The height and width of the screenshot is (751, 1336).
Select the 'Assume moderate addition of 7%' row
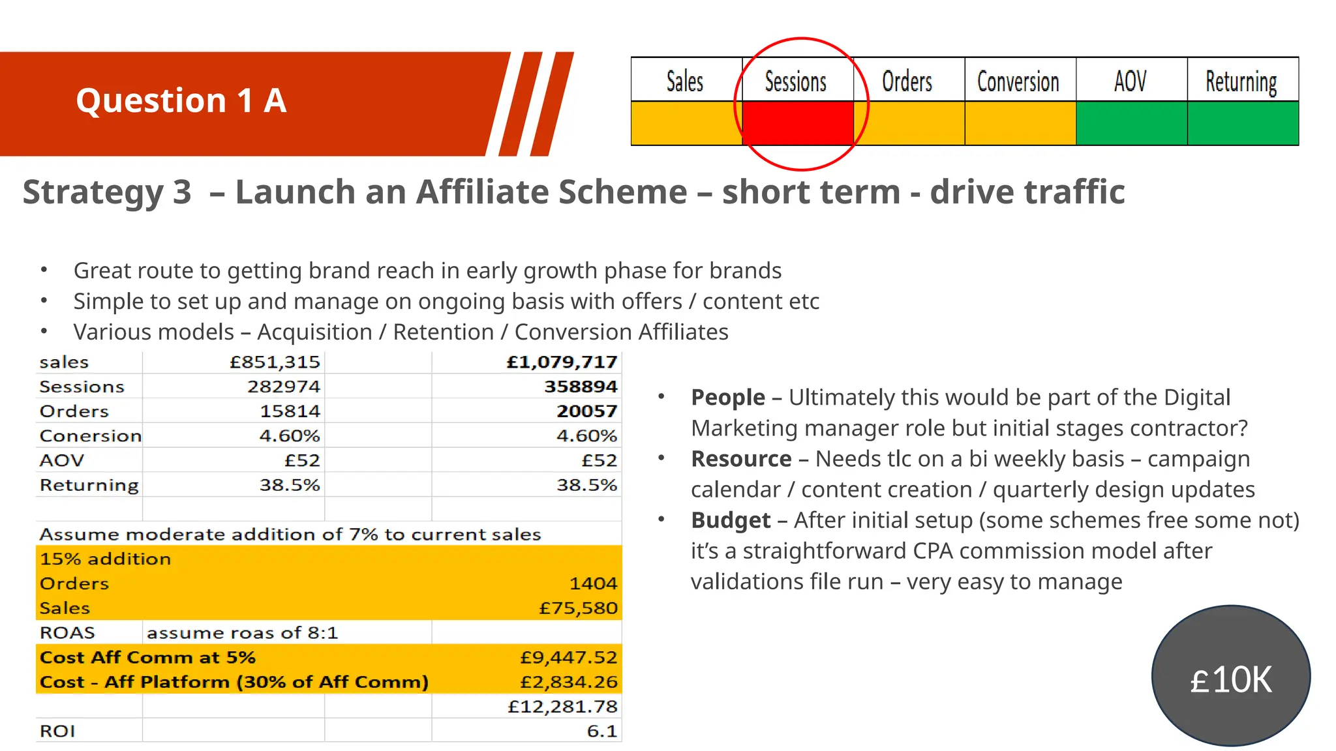[x=329, y=534]
